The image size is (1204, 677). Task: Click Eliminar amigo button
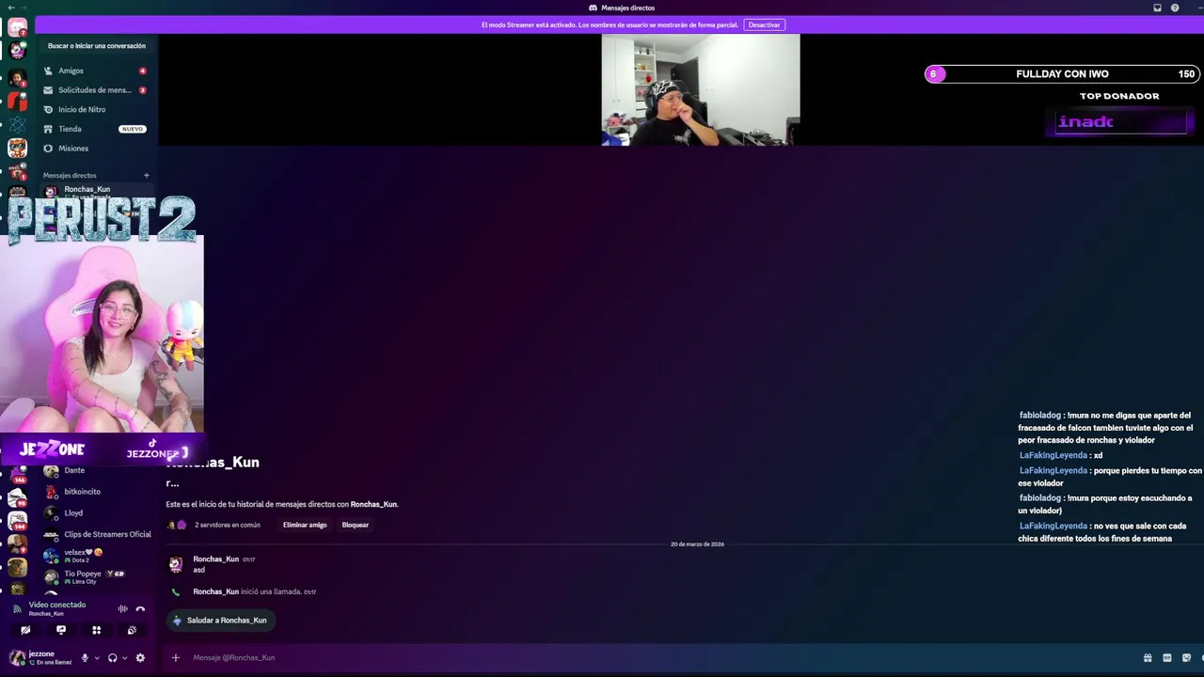305,525
